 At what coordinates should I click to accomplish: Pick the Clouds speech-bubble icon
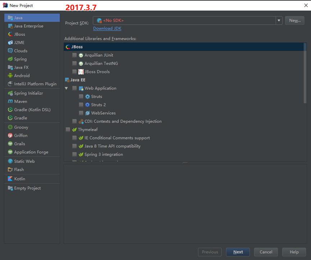point(10,51)
